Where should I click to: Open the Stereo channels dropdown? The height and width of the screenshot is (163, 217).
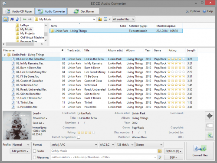(149, 145)
